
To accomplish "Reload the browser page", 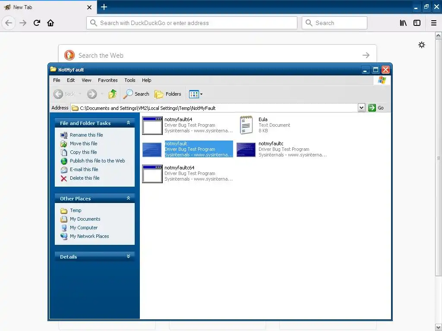I will [x=37, y=23].
